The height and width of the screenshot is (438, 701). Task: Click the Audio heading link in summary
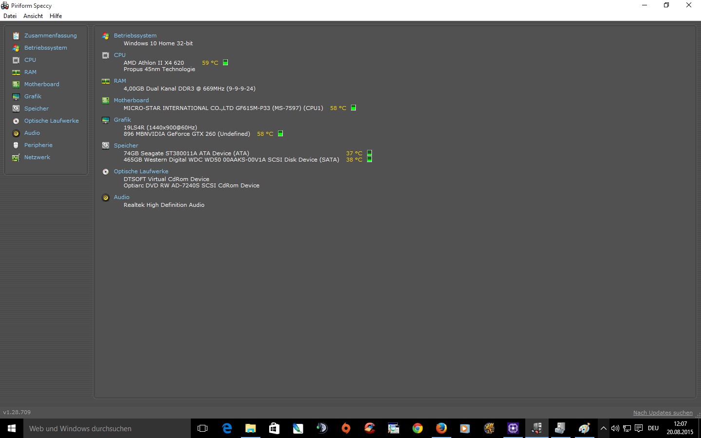122,197
